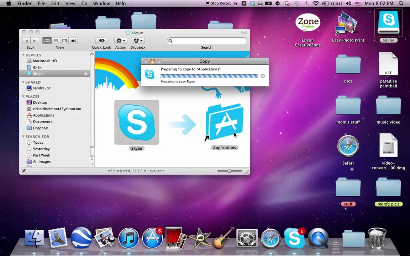
Task: Click Stop Recording in menu bar
Action: [221, 4]
